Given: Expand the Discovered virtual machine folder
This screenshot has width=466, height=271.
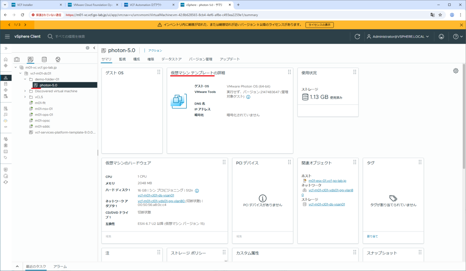Looking at the screenshot, I should [x=25, y=91].
